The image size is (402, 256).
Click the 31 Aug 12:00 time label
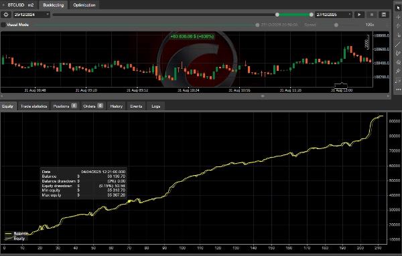pos(342,90)
